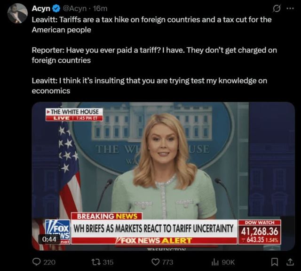Click the reply speech bubble icon
301x271 pixels.
point(36,262)
